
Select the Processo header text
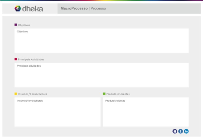98,8
